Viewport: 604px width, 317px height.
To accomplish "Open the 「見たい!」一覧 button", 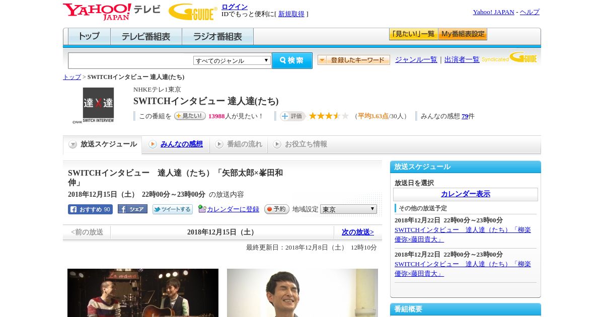I will 414,34.
